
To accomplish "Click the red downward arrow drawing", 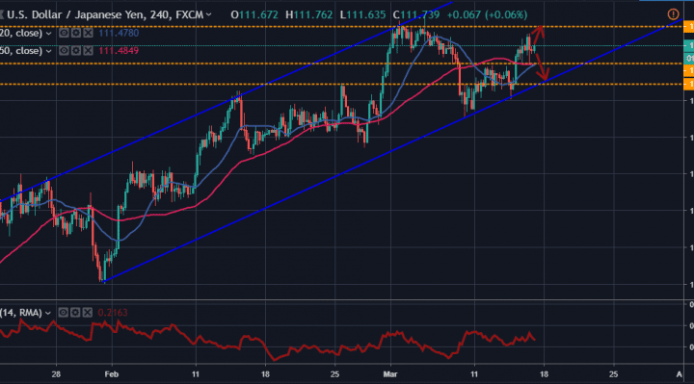I will [542, 66].
